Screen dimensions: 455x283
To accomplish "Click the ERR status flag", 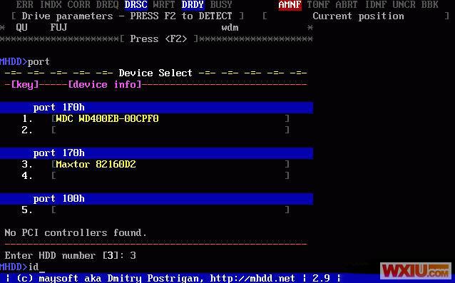I will [25, 5].
